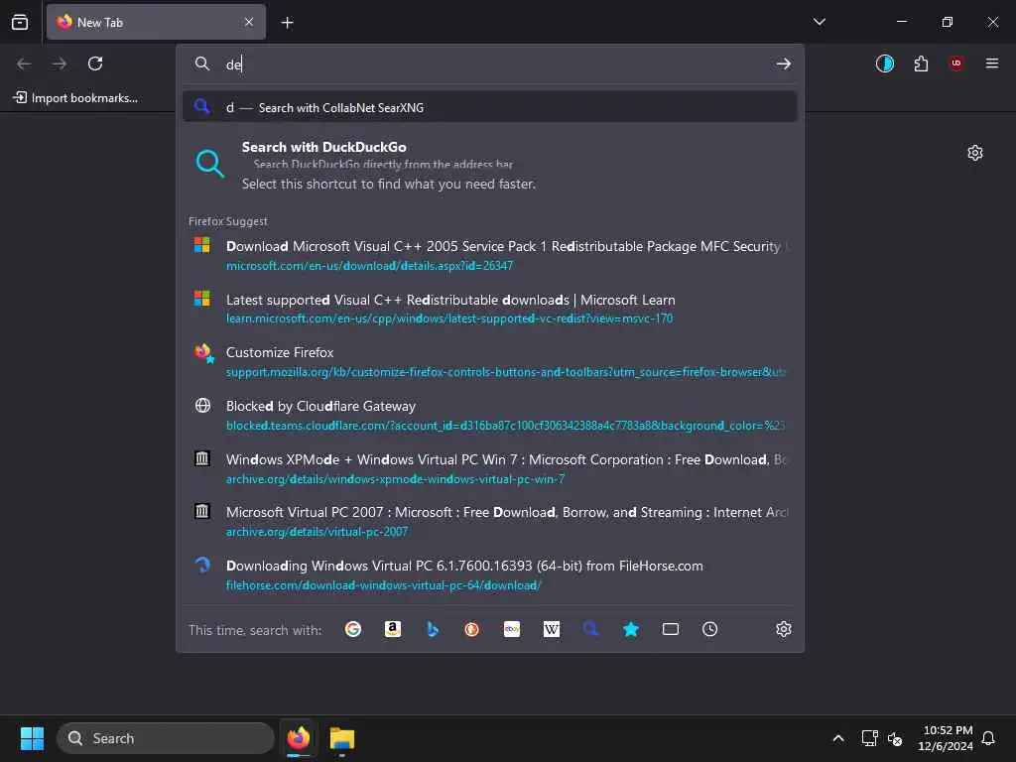Open Downloading Windows Virtual PC FileHorse suggestion
The width and height of the screenshot is (1016, 762).
coord(490,574)
